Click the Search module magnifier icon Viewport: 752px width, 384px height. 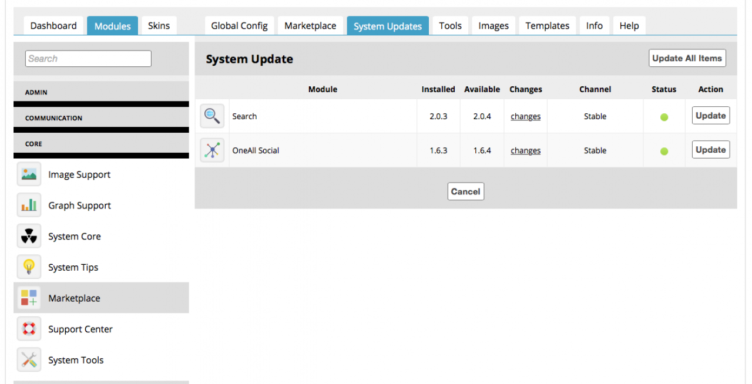pos(212,116)
